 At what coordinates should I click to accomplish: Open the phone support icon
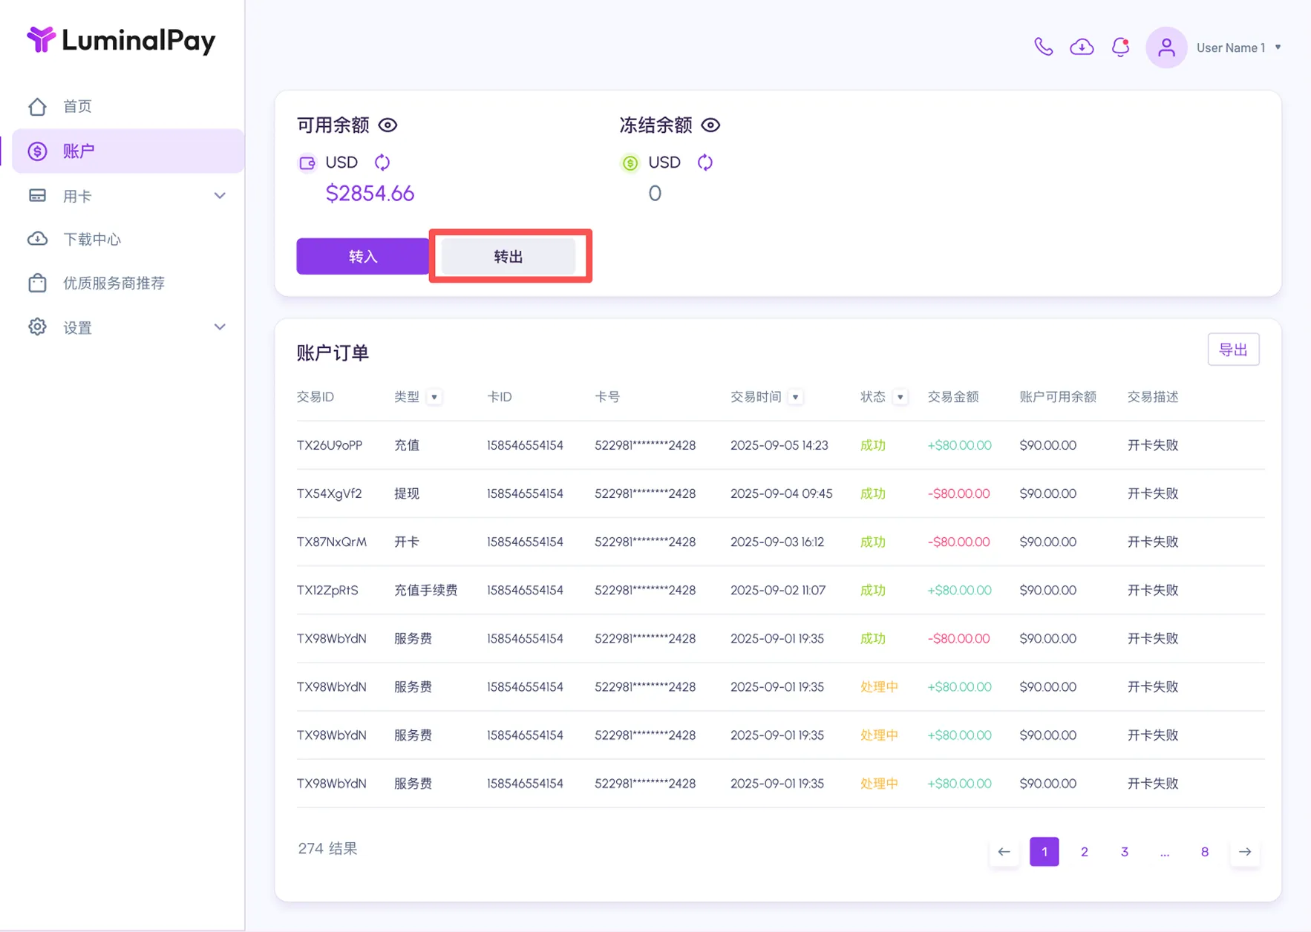pyautogui.click(x=1043, y=47)
